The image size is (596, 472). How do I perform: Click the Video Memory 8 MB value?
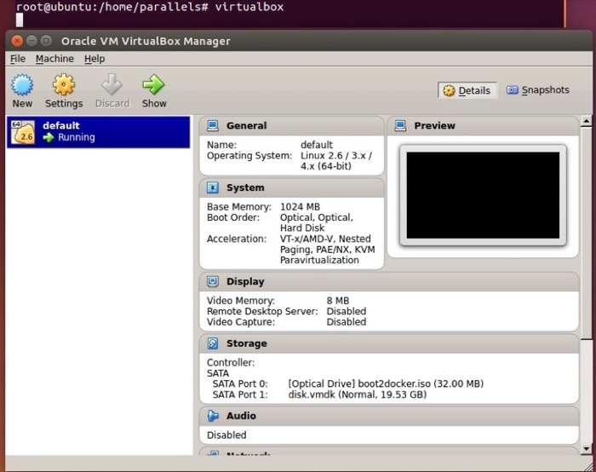coord(337,301)
